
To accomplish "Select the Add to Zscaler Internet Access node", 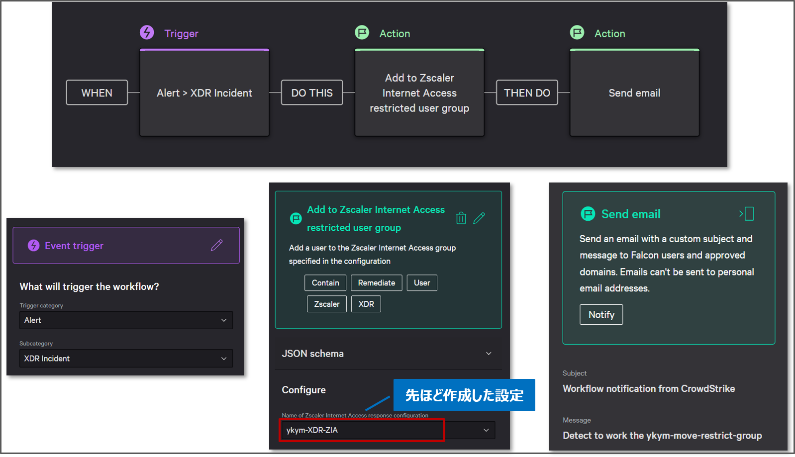I will point(419,92).
